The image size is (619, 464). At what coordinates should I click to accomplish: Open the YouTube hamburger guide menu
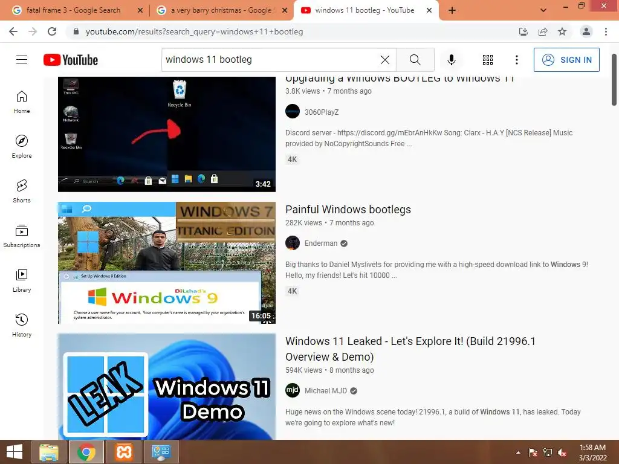[22, 60]
